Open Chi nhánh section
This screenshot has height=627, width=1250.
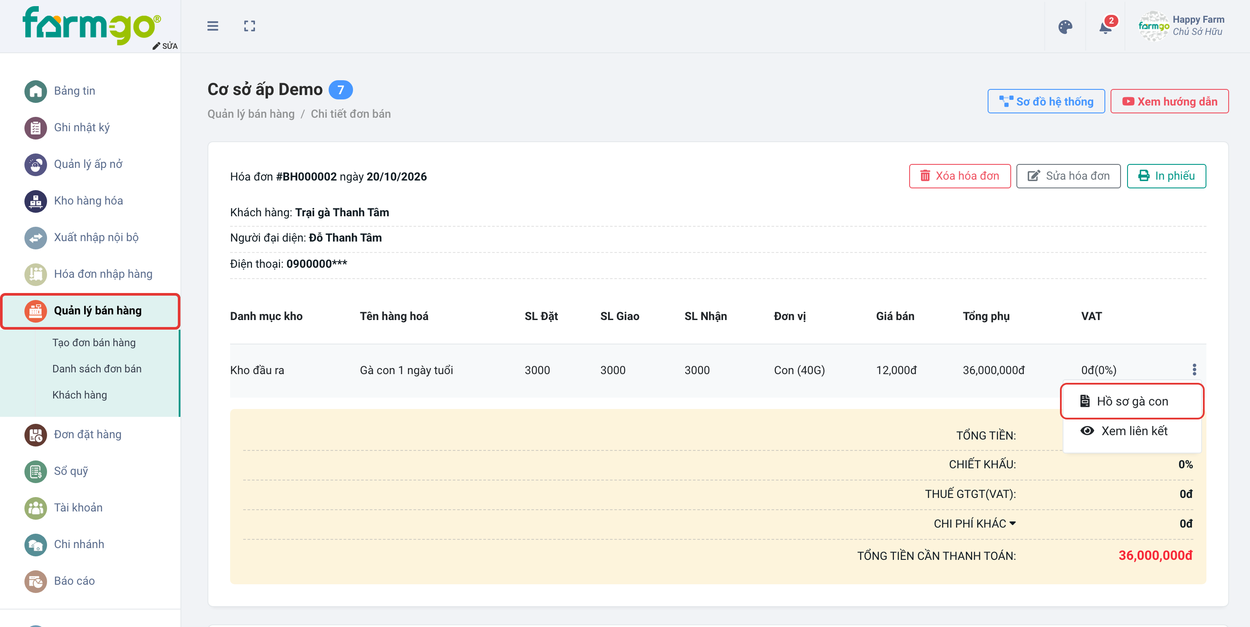(78, 544)
